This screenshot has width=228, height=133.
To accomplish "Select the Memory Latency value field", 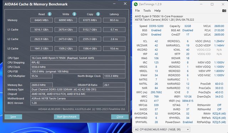I will [x=114, y=20].
